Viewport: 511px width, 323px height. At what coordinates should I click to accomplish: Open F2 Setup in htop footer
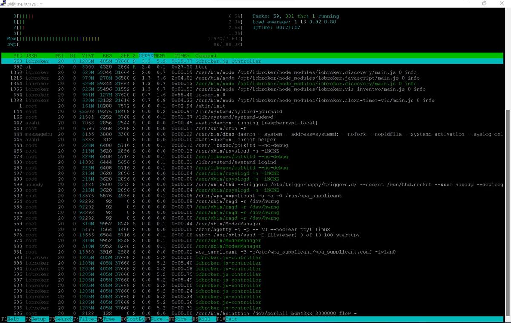36,319
